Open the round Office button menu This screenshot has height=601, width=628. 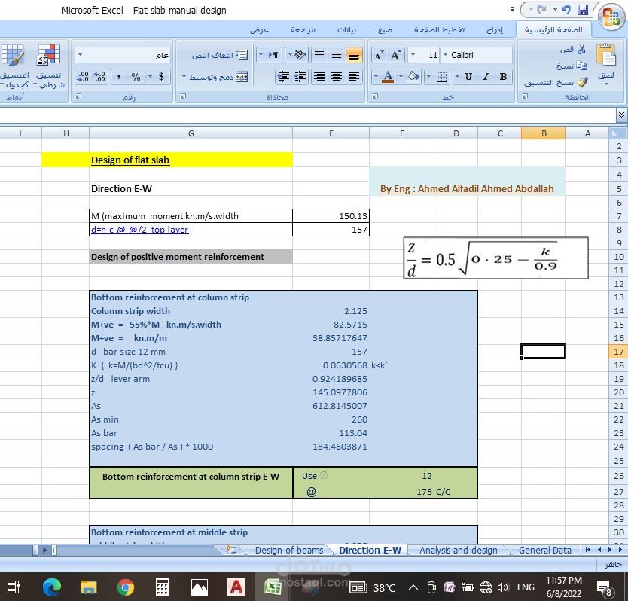[611, 17]
